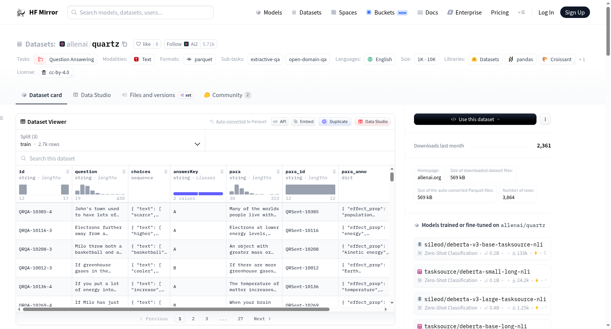Viewport: 611px width, 329px height.
Task: Click the copy dataset name icon
Action: 124,44
